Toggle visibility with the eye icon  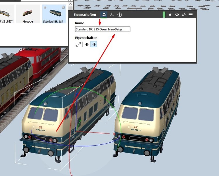(177, 15)
